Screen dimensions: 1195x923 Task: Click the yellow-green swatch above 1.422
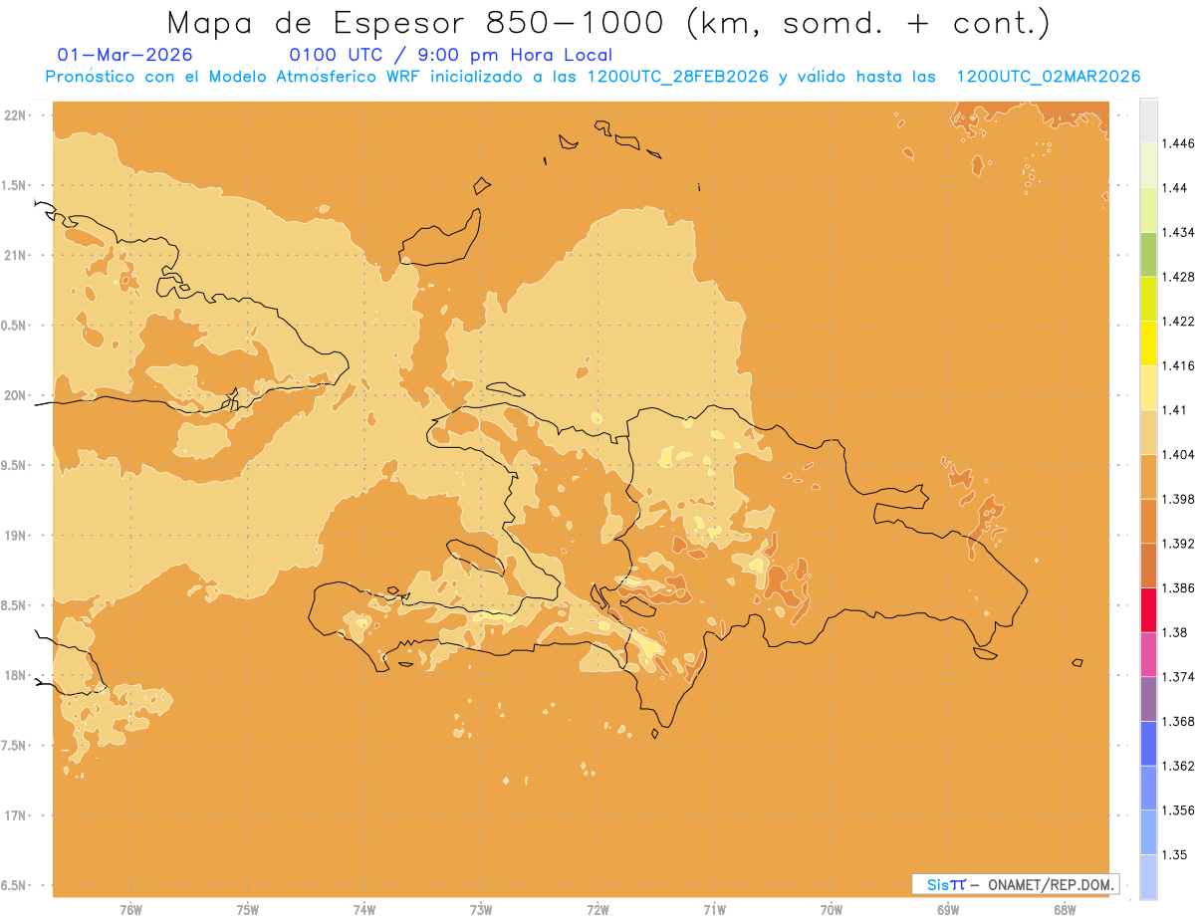pos(1148,299)
